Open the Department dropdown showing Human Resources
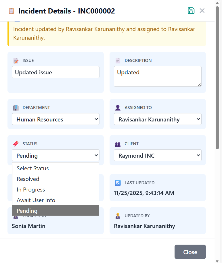The image size is (222, 263). (x=56, y=119)
